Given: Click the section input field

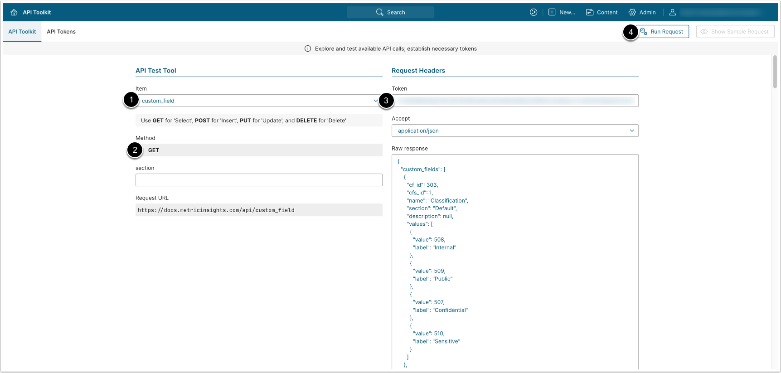Looking at the screenshot, I should tap(258, 180).
